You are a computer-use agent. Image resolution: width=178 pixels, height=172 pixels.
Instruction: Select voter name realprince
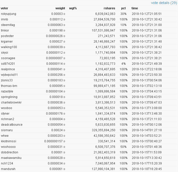[8, 69]
